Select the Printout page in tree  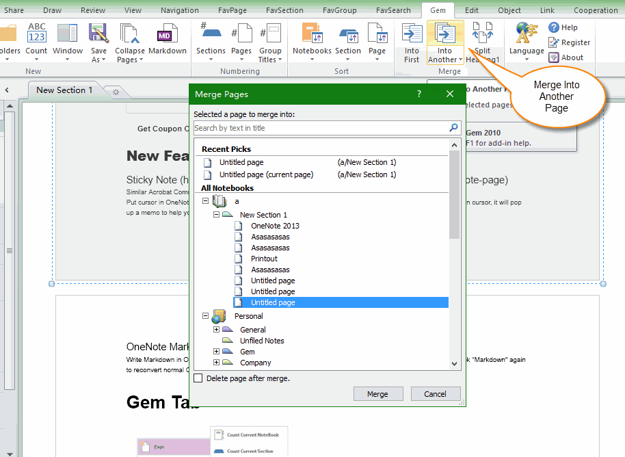click(x=264, y=259)
